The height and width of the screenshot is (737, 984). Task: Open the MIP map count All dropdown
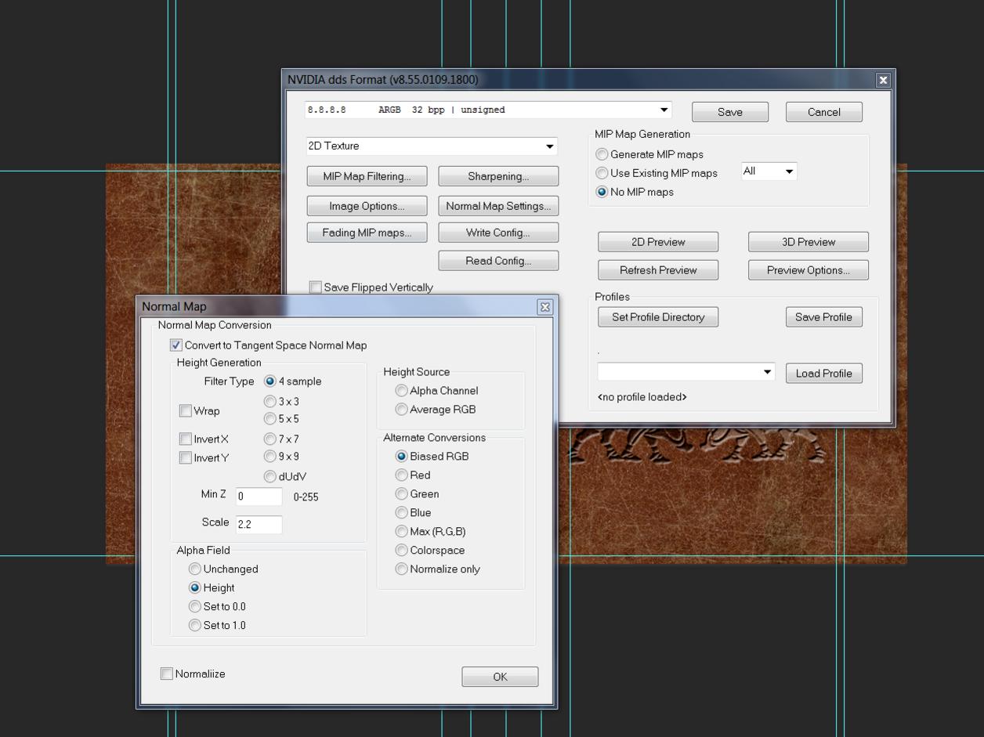[x=788, y=172]
